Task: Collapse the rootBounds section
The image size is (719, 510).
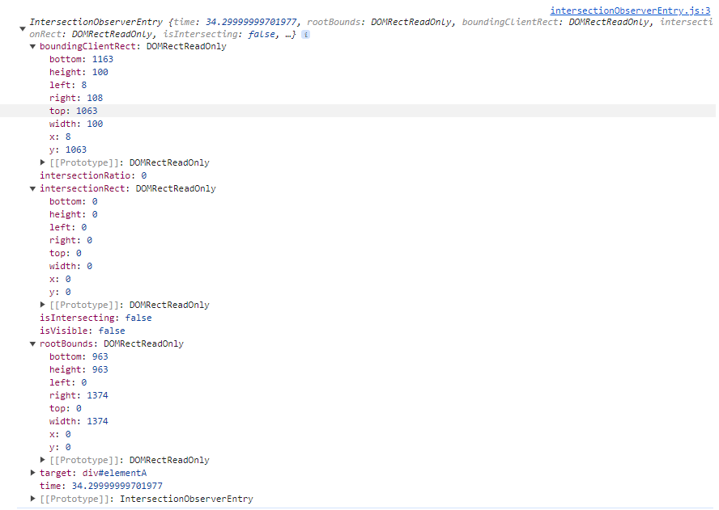Action: point(32,344)
